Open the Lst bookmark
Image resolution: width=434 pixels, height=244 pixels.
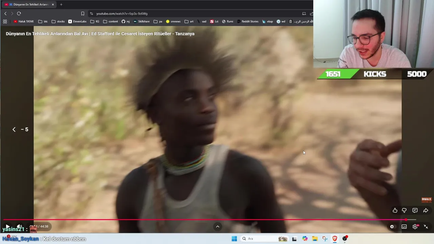(214, 21)
